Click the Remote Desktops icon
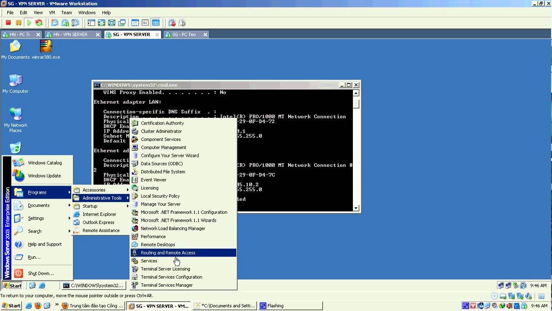Viewport: 552px width, 311px height. [x=135, y=244]
